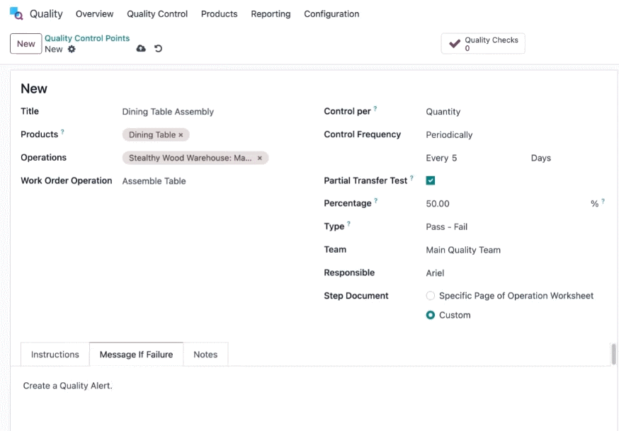Uncheck the Partial Transfer Test checkbox
The height and width of the screenshot is (431, 619).
(431, 180)
